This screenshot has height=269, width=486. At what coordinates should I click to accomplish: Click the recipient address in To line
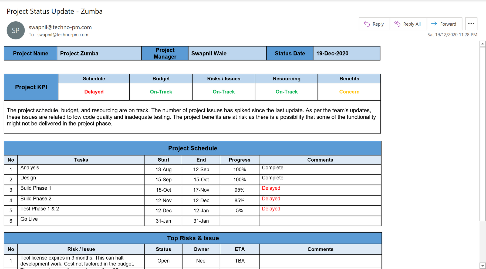(63, 35)
